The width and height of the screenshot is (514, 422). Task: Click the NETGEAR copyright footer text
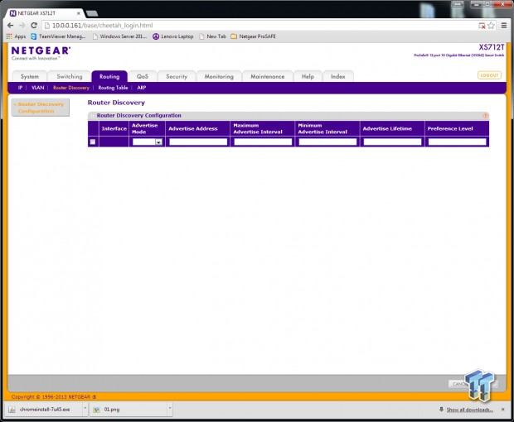[54, 397]
